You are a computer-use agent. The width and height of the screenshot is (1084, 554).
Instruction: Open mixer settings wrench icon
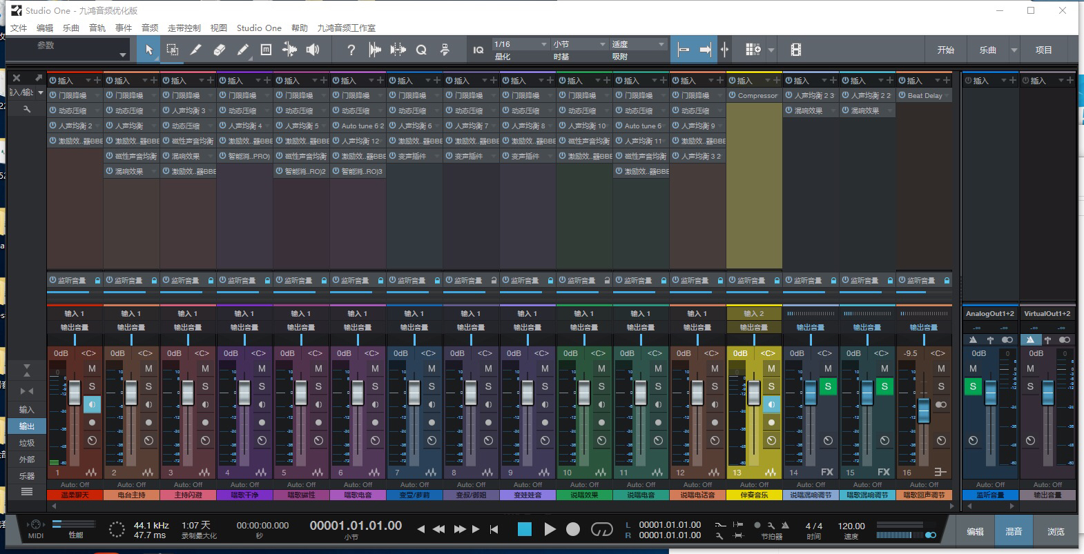(x=27, y=109)
